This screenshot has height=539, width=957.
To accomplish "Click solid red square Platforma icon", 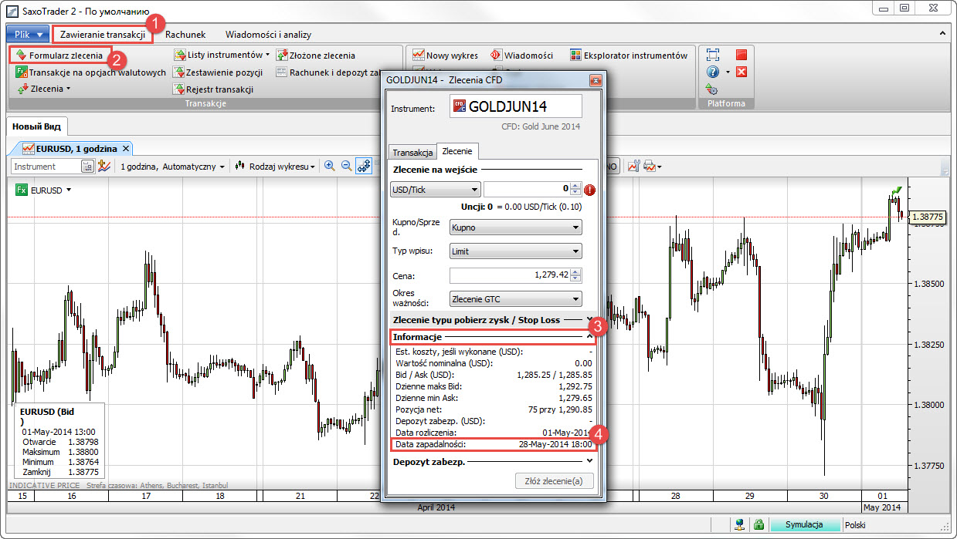I will (x=742, y=55).
